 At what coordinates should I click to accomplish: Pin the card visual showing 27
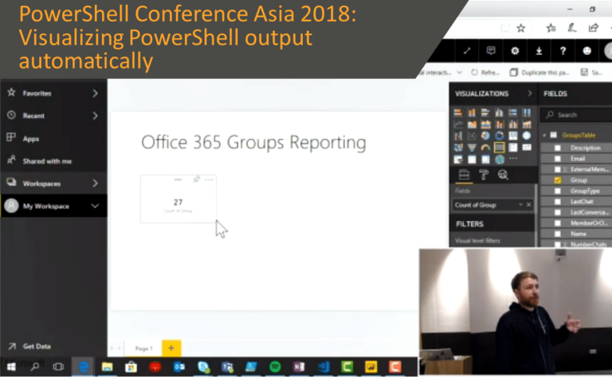[196, 179]
